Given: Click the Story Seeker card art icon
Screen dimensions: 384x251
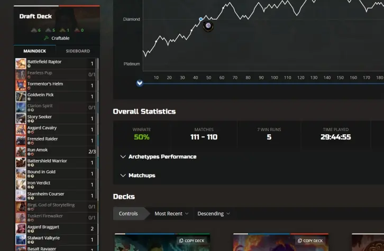Looking at the screenshot, I should pyautogui.click(x=21, y=118).
